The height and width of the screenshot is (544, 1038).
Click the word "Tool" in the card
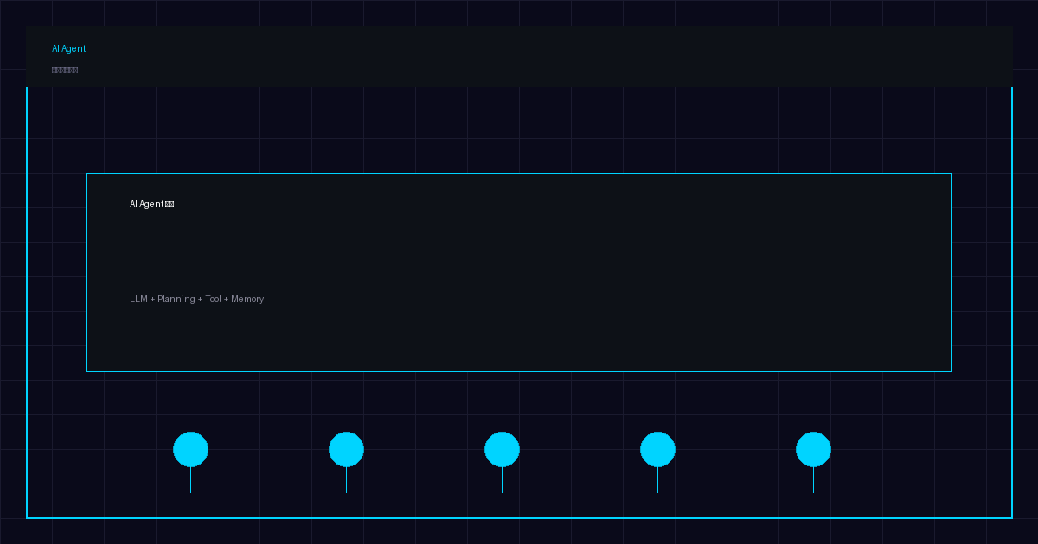pos(213,300)
